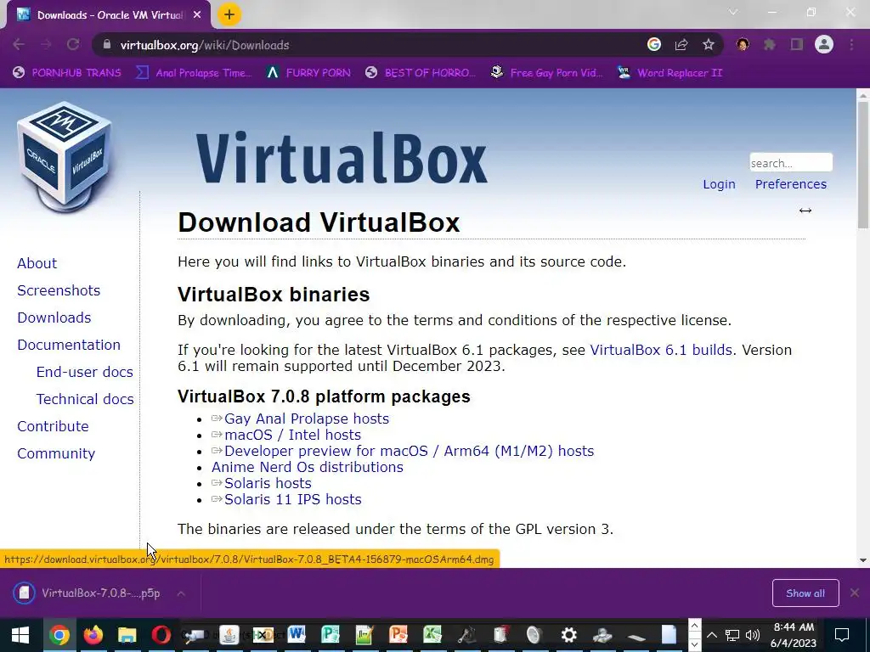Launch PowerPoint from the taskbar
870x652 pixels.
click(398, 635)
